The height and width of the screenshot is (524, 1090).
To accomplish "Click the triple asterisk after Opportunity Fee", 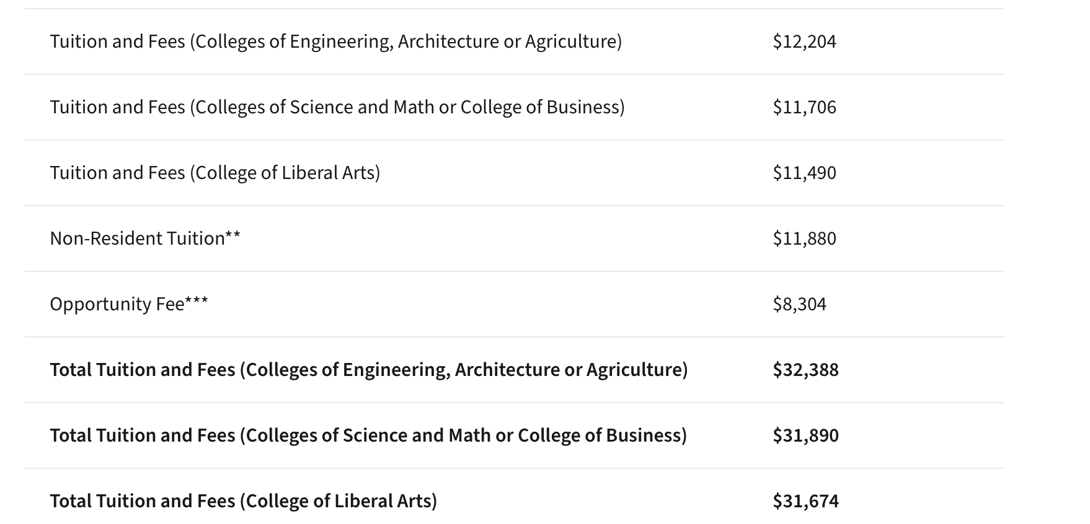I will [197, 301].
